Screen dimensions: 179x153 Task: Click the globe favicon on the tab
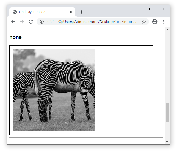point(15,12)
